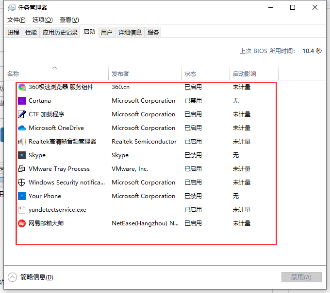Viewport: 330px width, 293px height.
Task: Open the 选项(O) menu
Action: pos(42,20)
